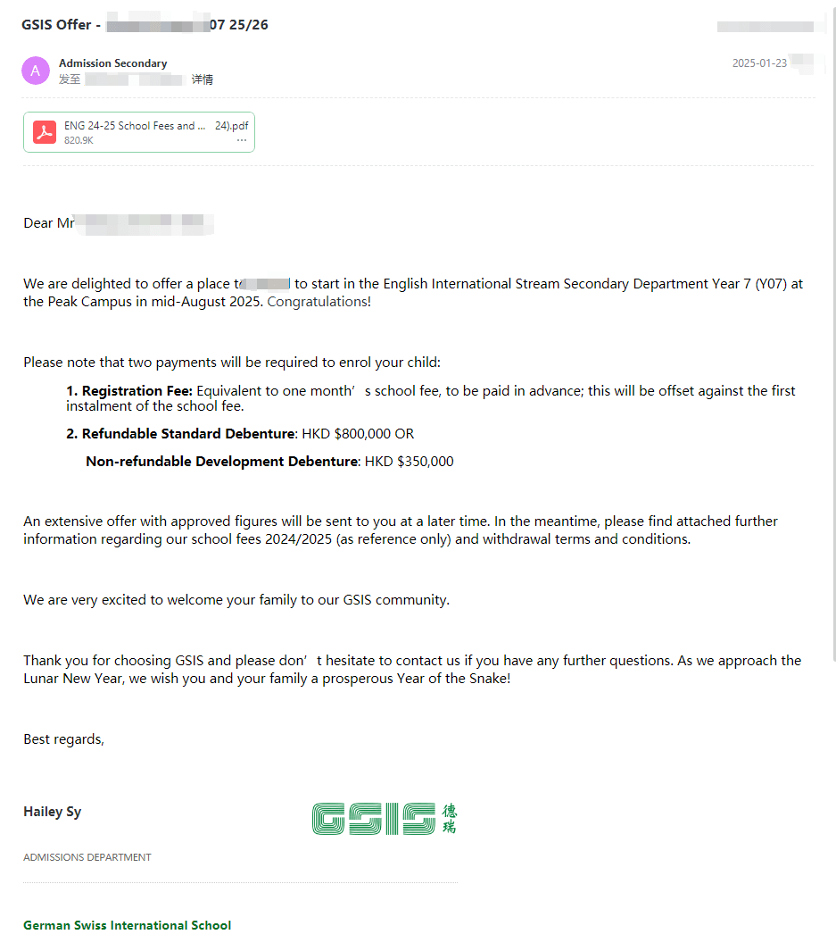The width and height of the screenshot is (836, 951).
Task: Click the 发至 recipient label
Action: 70,79
